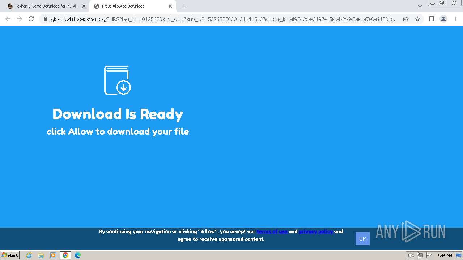Image resolution: width=463 pixels, height=260 pixels.
Task: Expand the tab search dropdown arrow
Action: [x=420, y=6]
